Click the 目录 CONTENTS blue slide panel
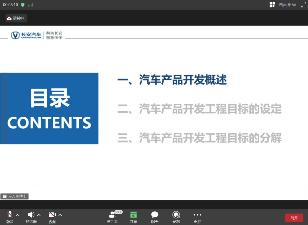The image size is (308, 225). click(49, 108)
